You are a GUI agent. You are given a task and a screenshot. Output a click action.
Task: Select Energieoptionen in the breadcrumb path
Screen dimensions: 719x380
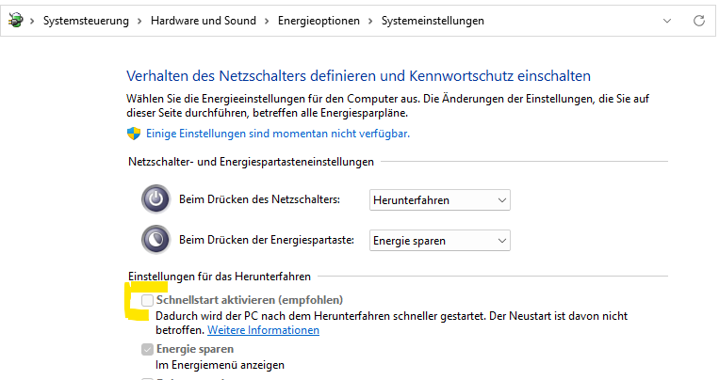coord(317,21)
